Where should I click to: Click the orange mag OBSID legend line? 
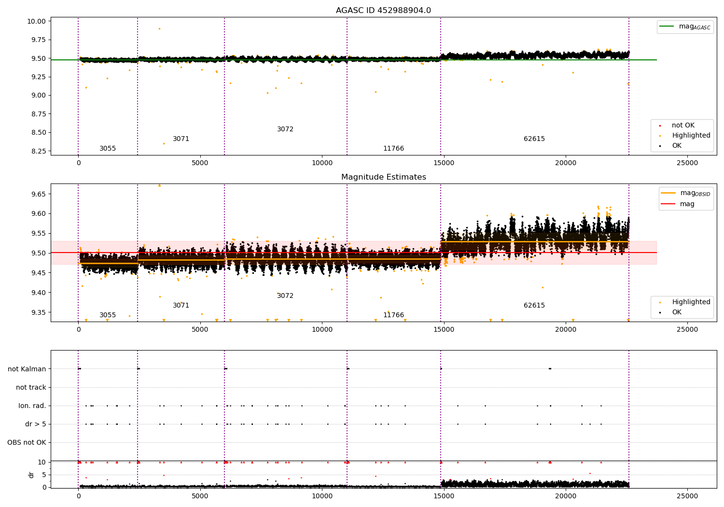coord(668,193)
